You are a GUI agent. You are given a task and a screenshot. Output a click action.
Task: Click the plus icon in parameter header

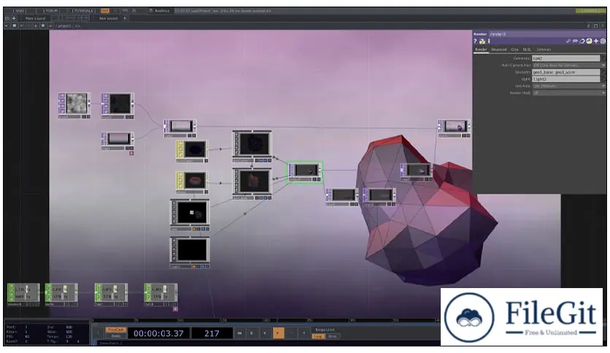[596, 42]
